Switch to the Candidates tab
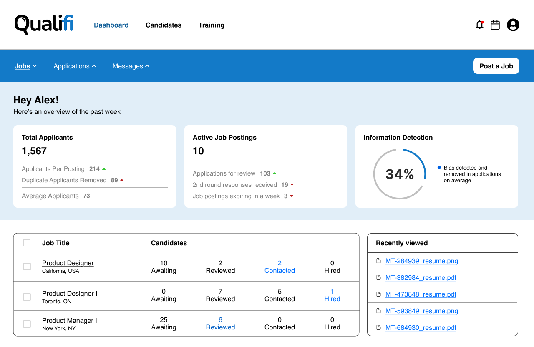The image size is (534, 347). click(164, 25)
